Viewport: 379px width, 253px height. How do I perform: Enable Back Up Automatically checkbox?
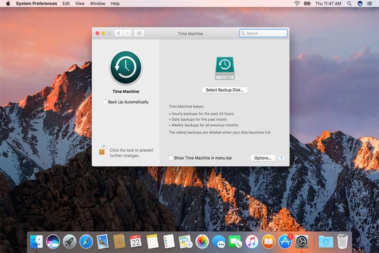(x=105, y=102)
